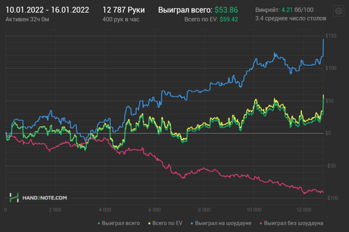The image size is (349, 232).
Task: Click the pink non-showdown line's end point
Action: tap(323, 192)
